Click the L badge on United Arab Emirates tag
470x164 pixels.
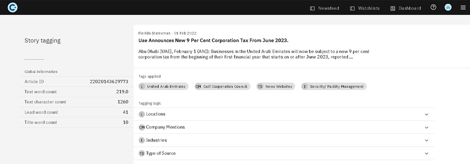pos(142,86)
